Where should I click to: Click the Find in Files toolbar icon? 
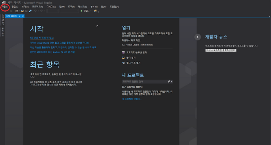pos(95,11)
